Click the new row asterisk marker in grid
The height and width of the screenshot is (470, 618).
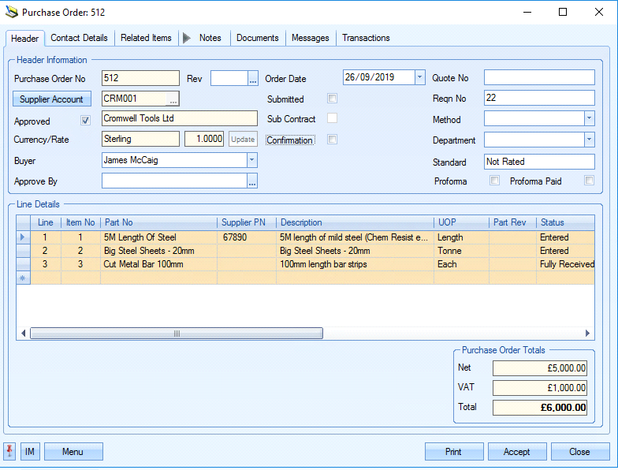coord(22,278)
